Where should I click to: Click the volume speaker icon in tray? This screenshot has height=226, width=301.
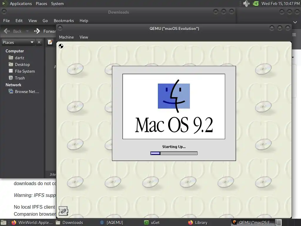click(246, 4)
